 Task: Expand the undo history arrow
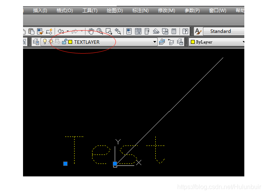point(68,31)
